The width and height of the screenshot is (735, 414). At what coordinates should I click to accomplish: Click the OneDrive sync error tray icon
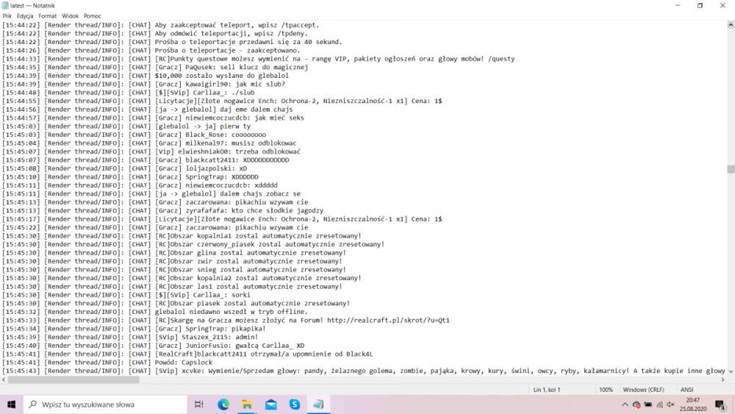(637, 404)
